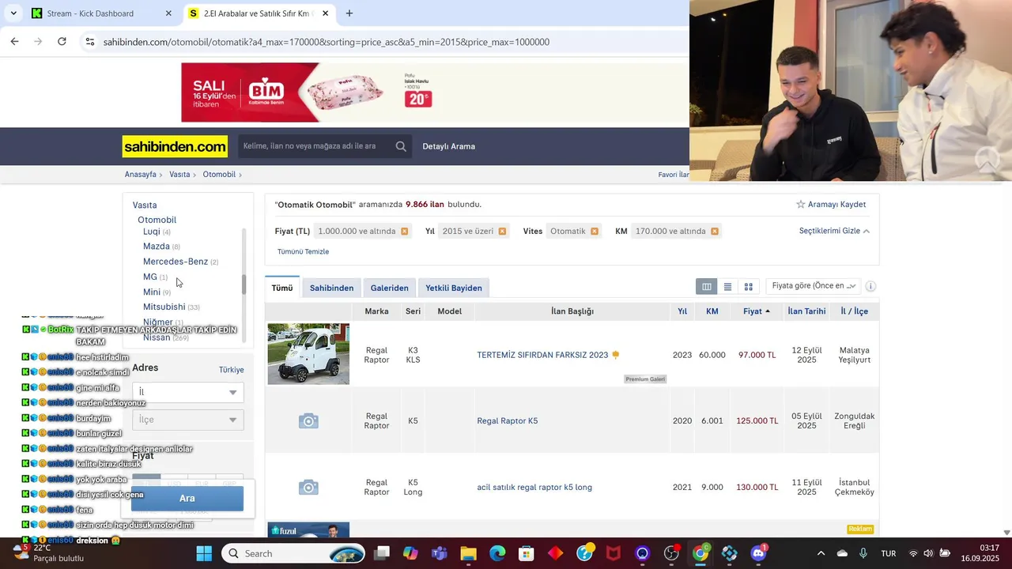Switch to Sahibinden tab

pyautogui.click(x=331, y=288)
